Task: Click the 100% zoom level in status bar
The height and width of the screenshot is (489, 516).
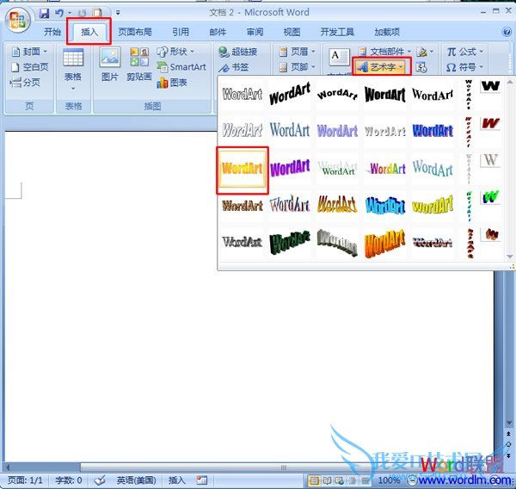Action: [389, 480]
